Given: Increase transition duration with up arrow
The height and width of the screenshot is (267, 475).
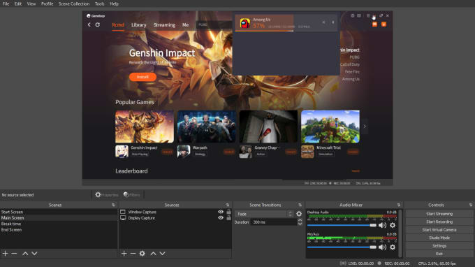Looking at the screenshot, I should click(300, 220).
